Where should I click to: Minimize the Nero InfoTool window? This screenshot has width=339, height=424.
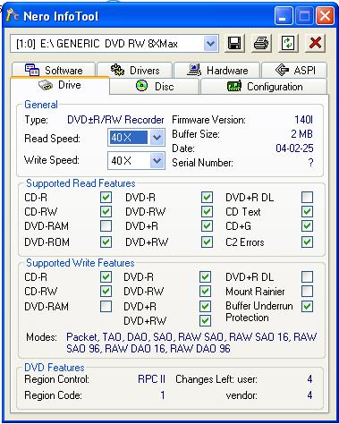coord(284,15)
